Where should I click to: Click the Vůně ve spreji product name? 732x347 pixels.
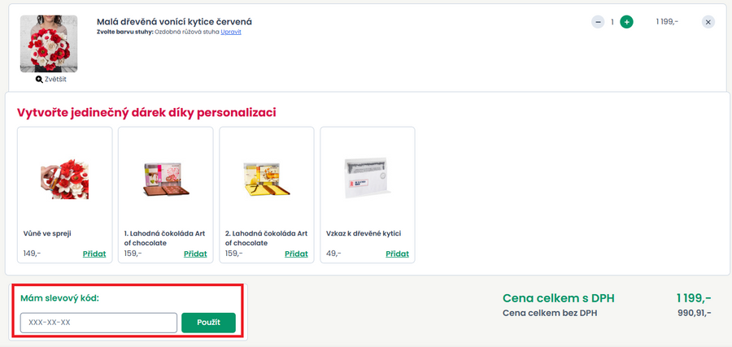point(47,233)
